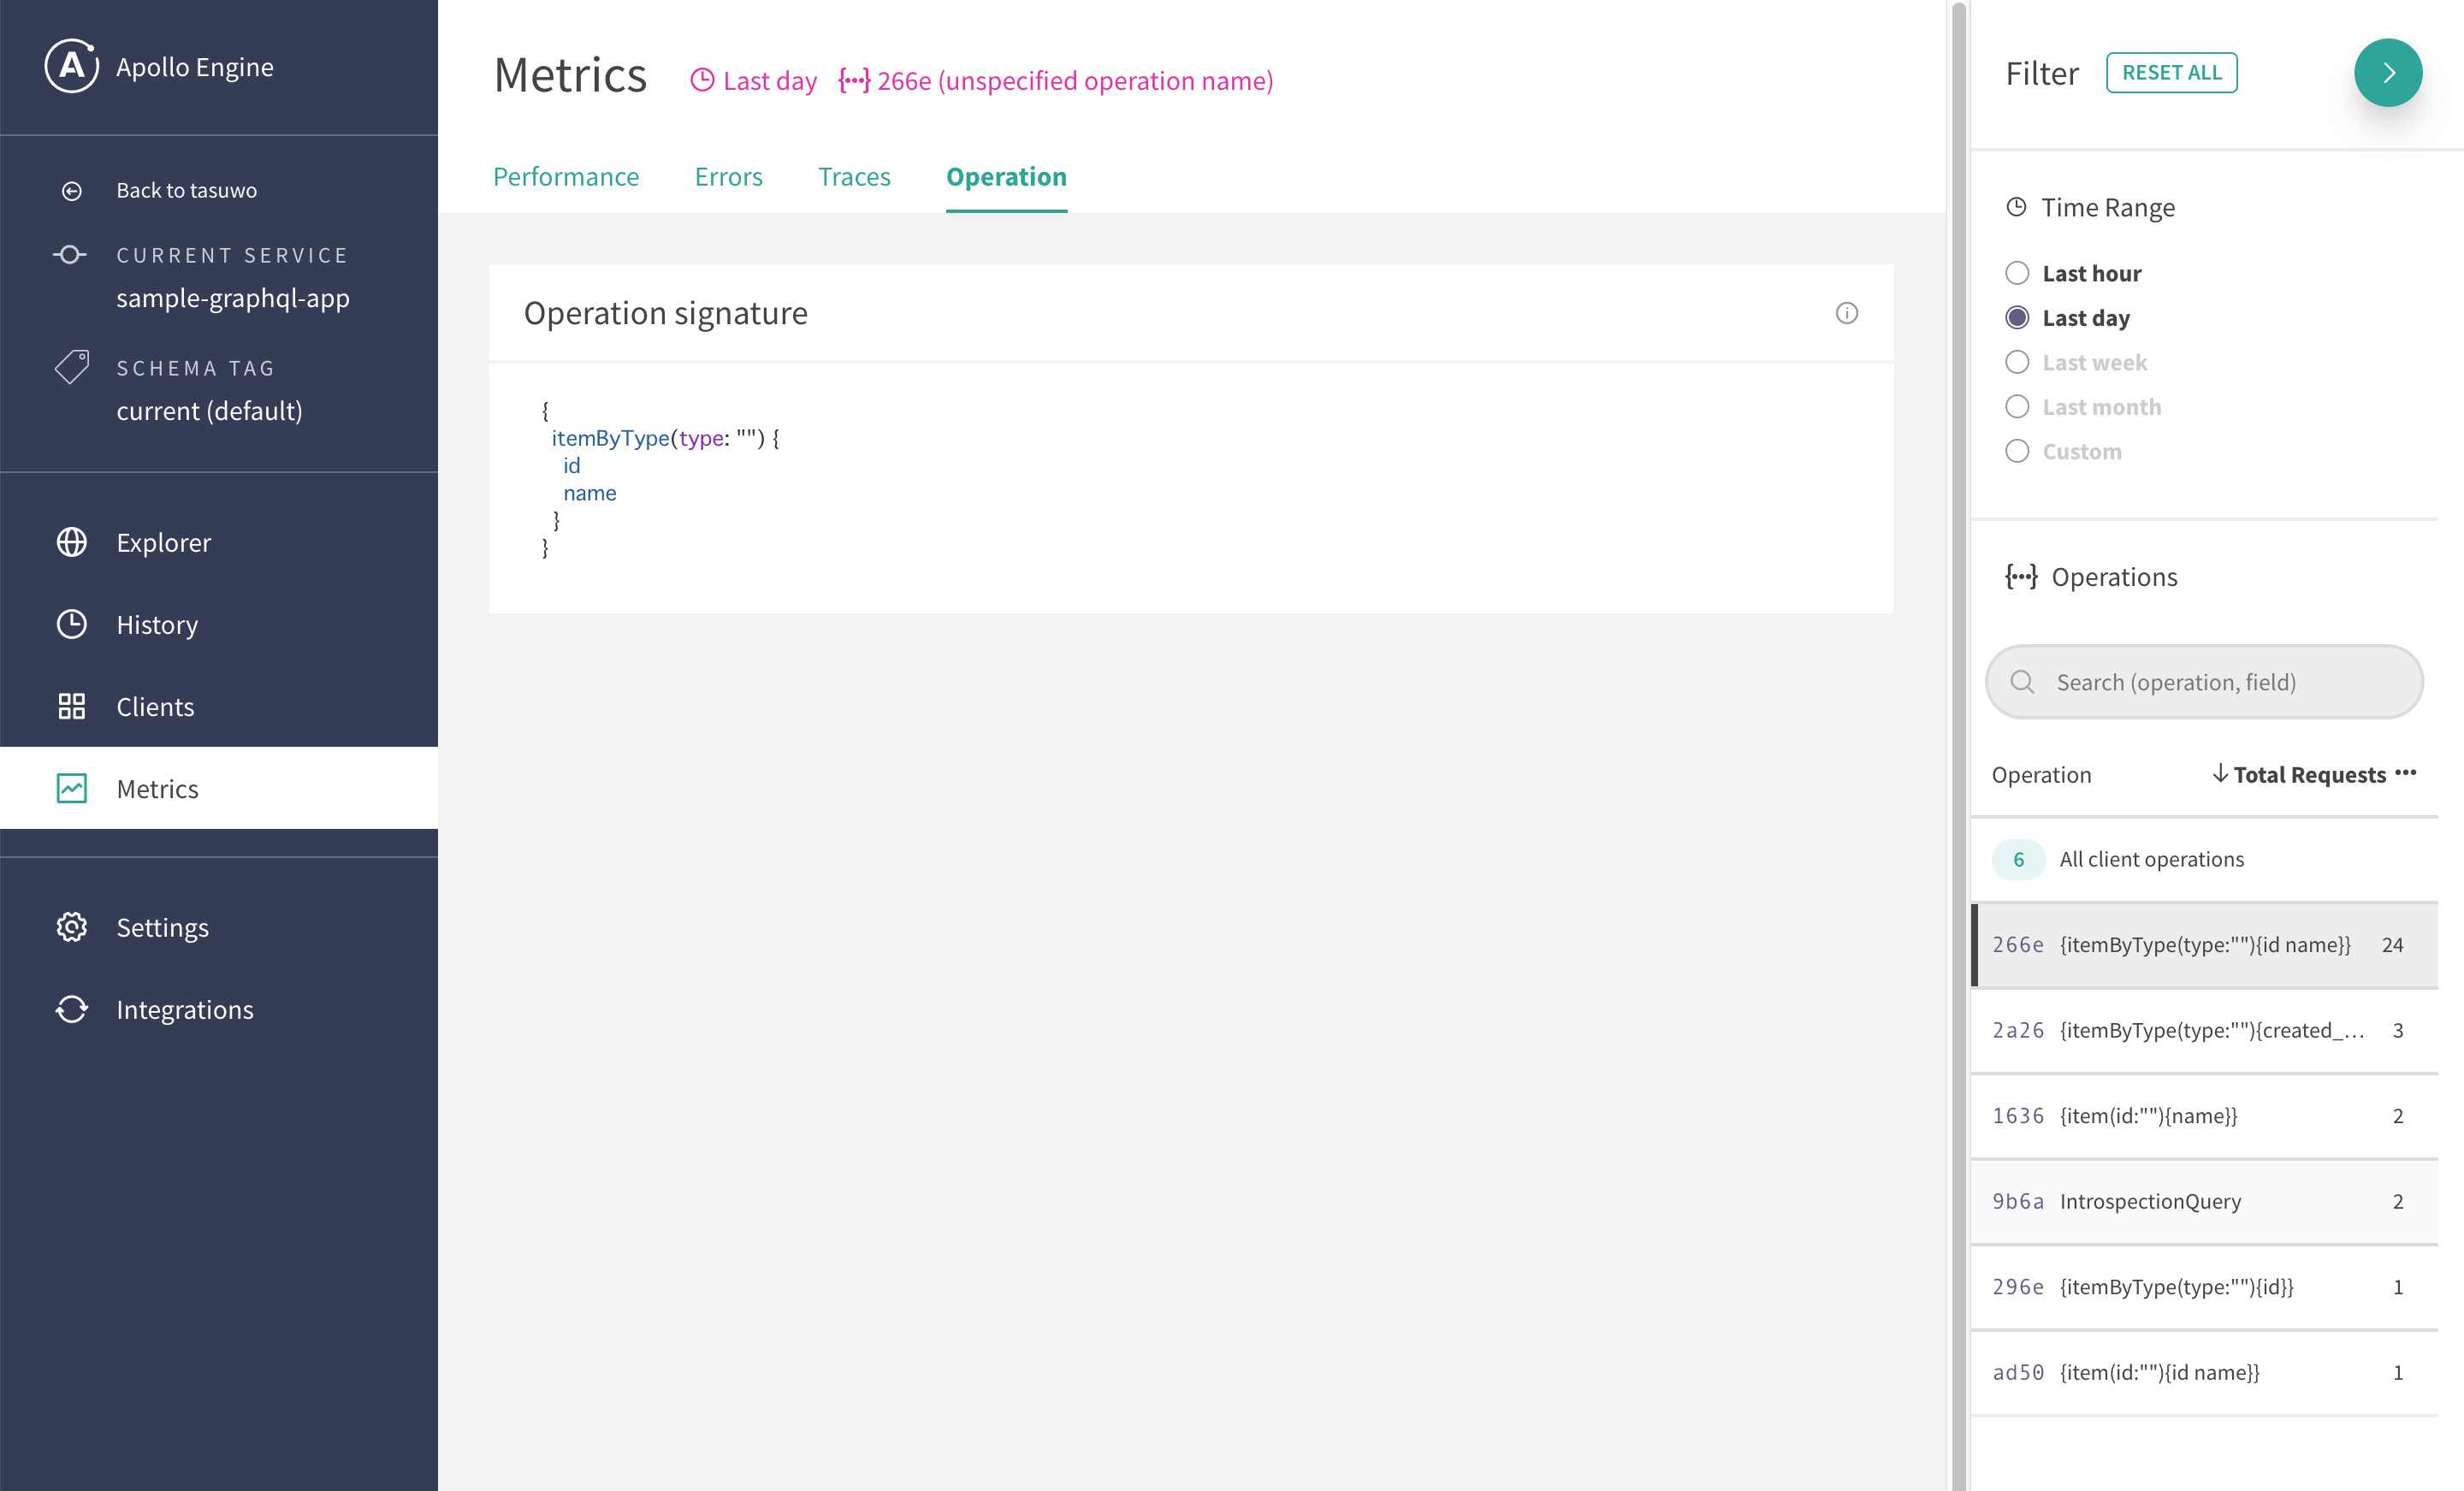Open Settings via its gear icon
The image size is (2464, 1491).
click(x=71, y=927)
